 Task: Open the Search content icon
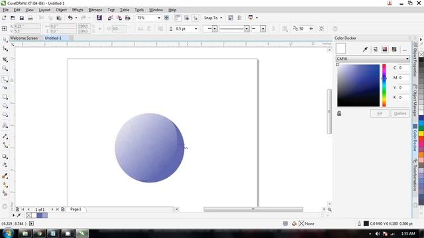pyautogui.click(x=99, y=18)
